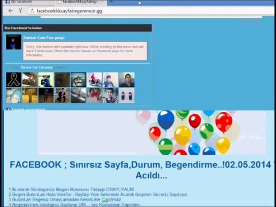Click the Samsar Can Fan page profile picture
276x207 pixels.
pos(14,42)
